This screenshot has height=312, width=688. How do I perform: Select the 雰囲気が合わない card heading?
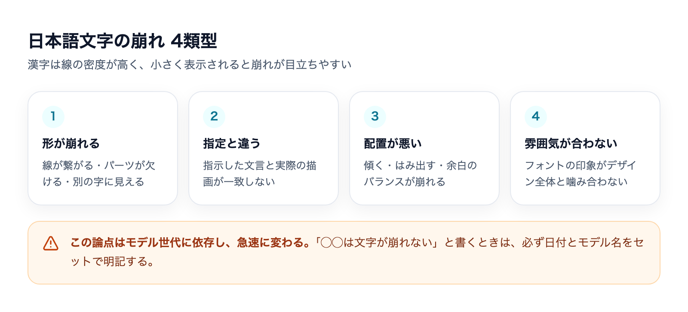(571, 144)
